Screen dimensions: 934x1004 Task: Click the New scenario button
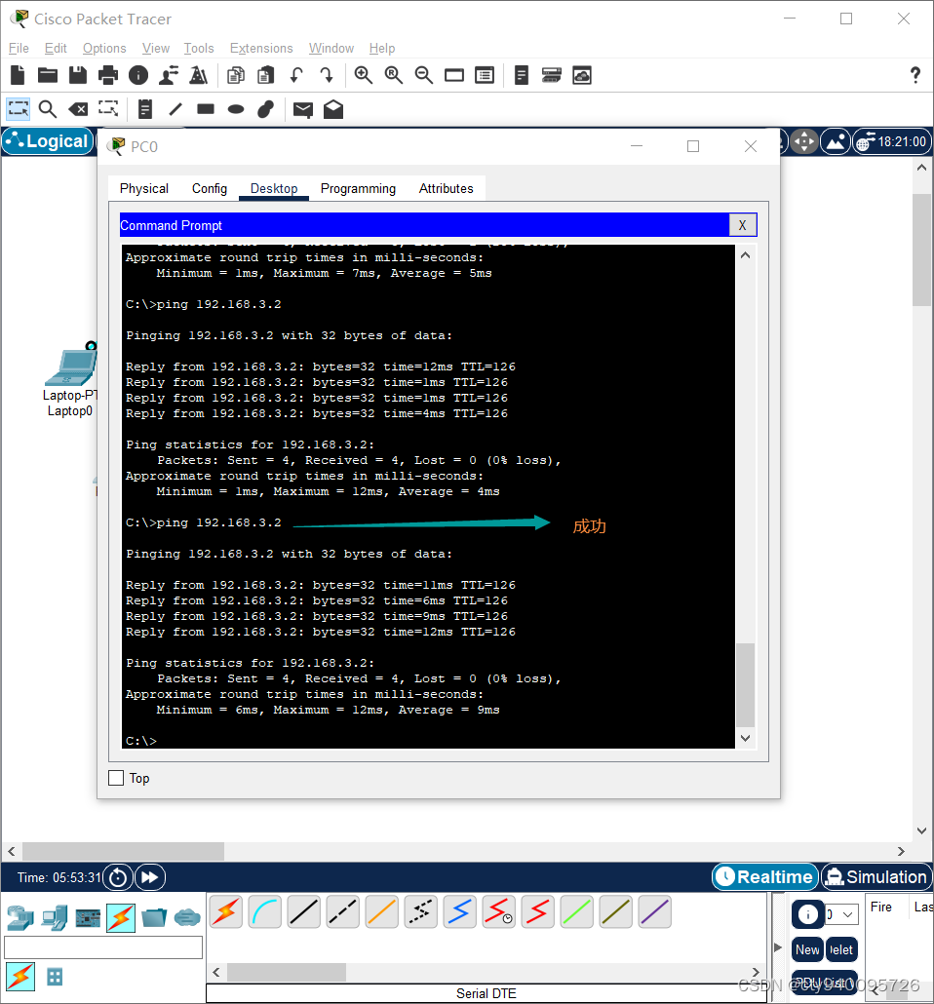point(807,949)
